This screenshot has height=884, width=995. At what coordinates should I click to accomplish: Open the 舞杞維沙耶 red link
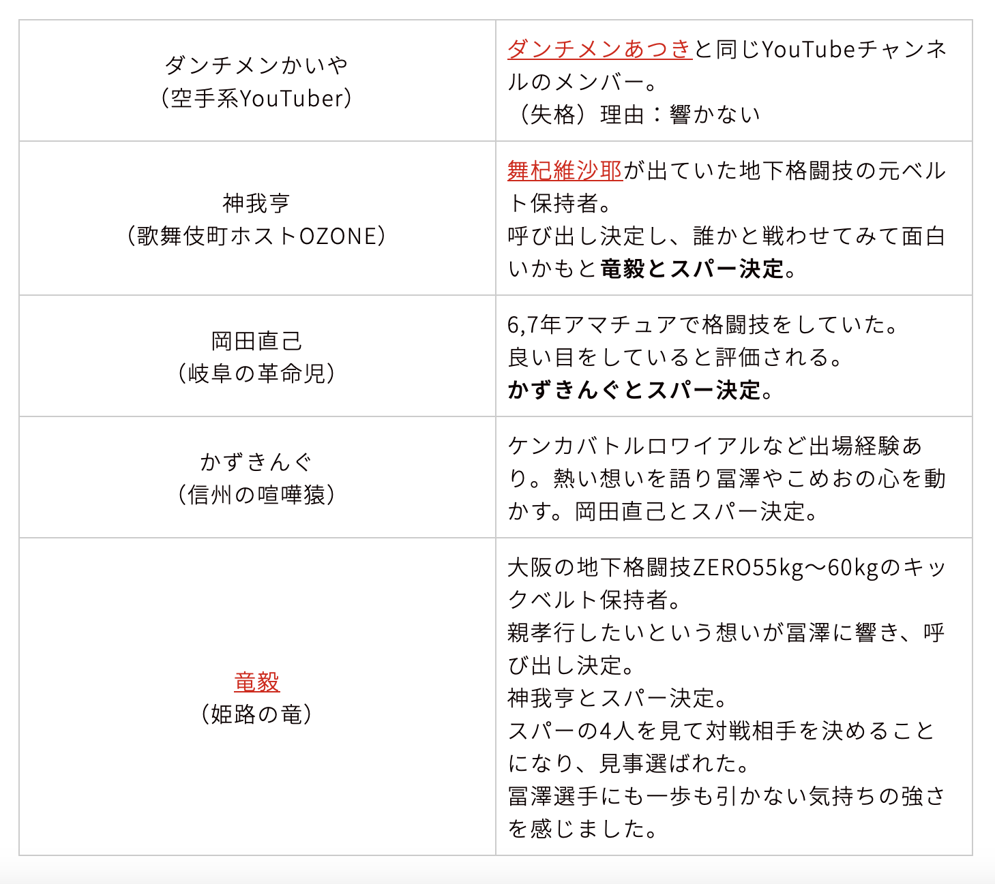(x=565, y=170)
